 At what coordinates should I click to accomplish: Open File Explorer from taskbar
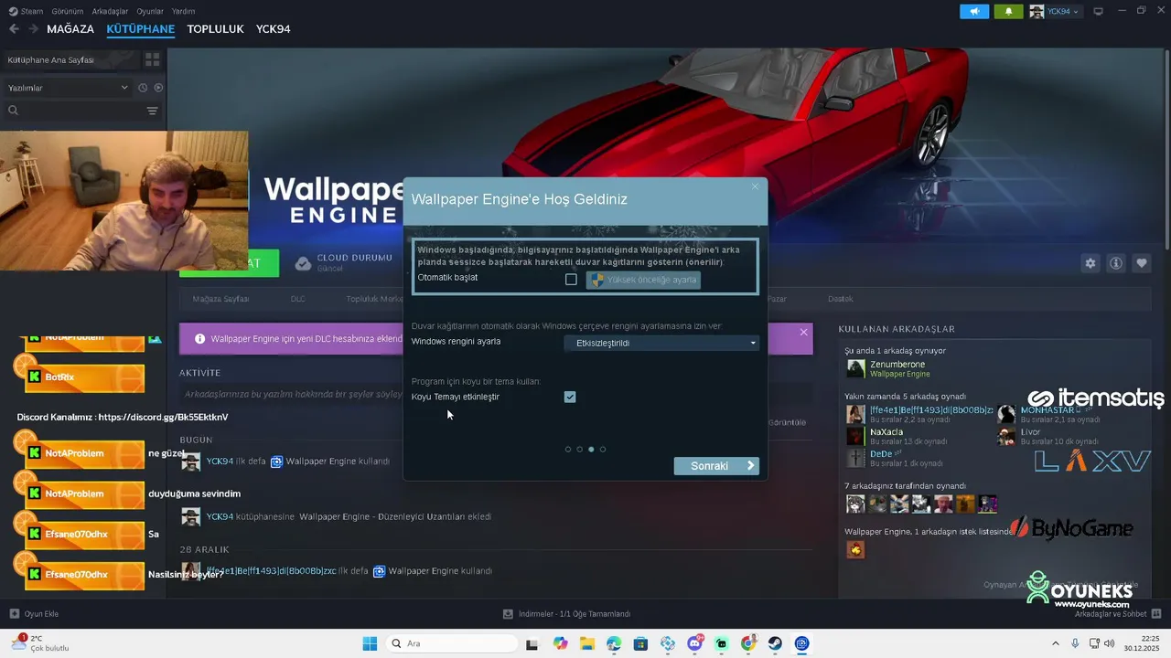tap(586, 643)
